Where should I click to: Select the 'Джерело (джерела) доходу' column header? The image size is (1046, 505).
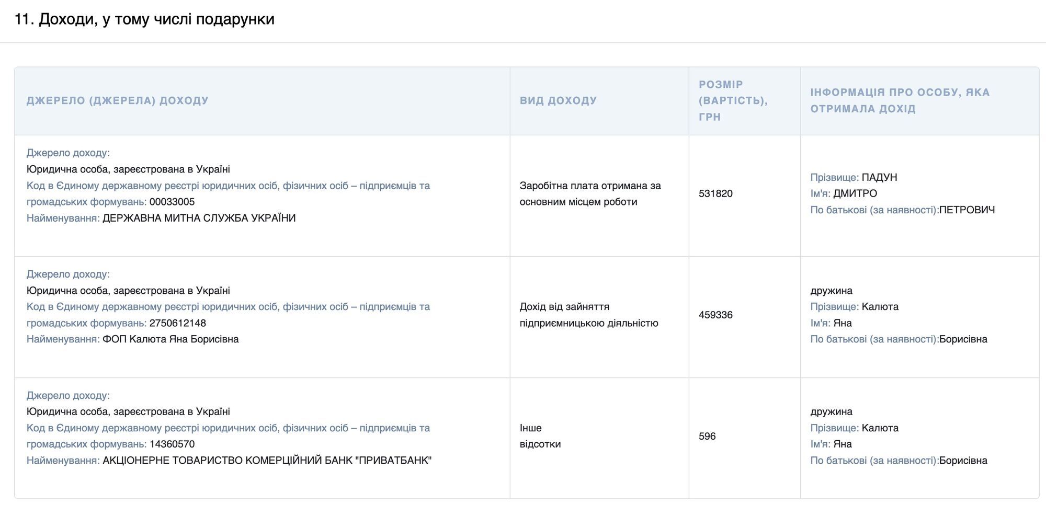click(118, 100)
